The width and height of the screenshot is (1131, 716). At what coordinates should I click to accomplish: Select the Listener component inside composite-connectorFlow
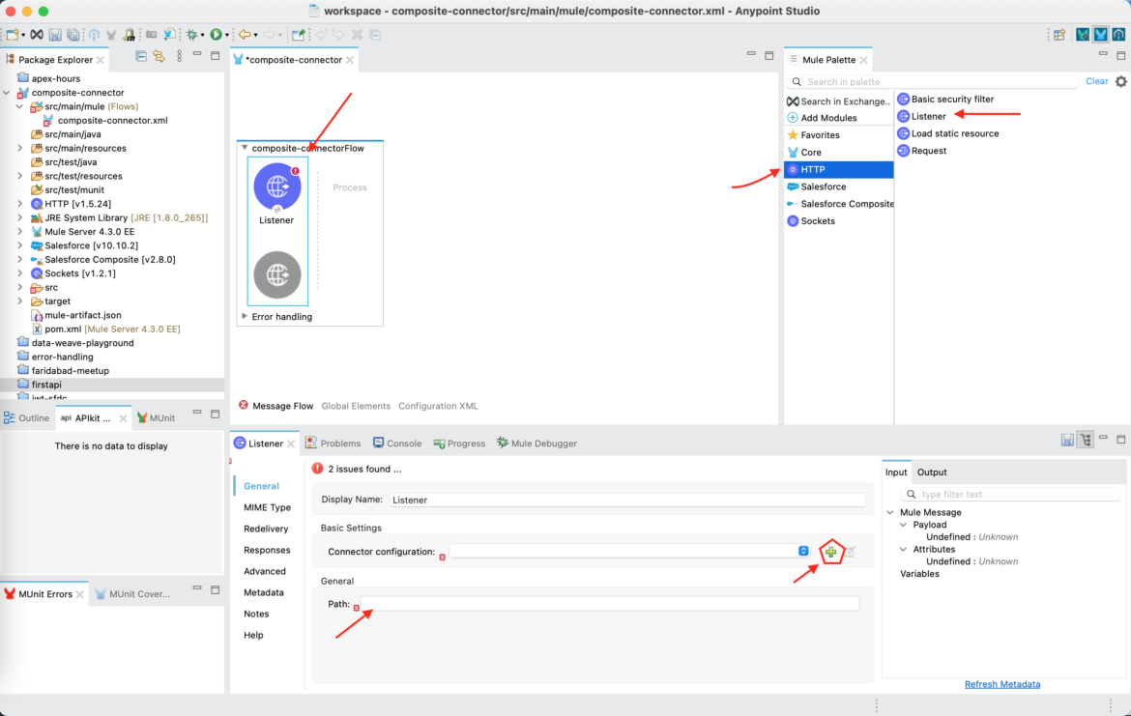coord(276,186)
